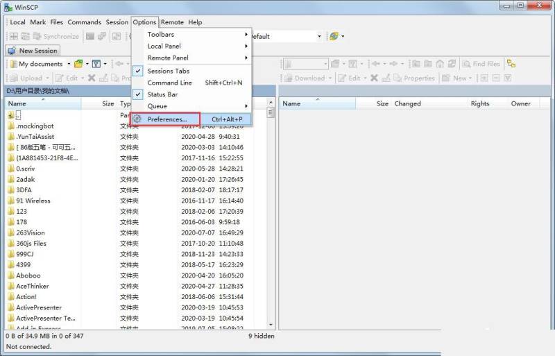
Task: Expand the Remote Panel submenu
Action: coord(167,58)
